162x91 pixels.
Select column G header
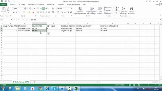point(112,24)
